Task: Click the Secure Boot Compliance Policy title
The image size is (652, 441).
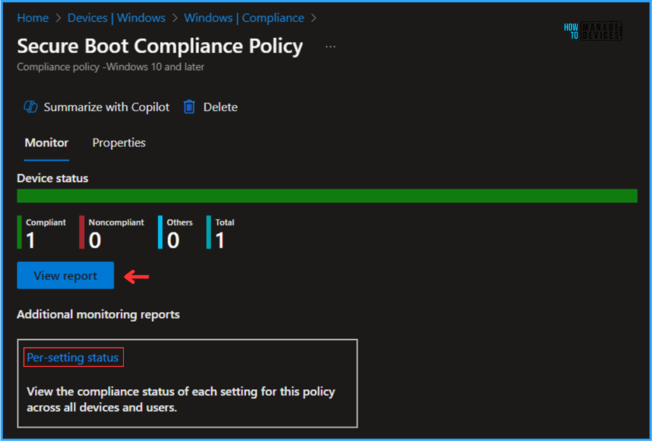Action: 160,46
